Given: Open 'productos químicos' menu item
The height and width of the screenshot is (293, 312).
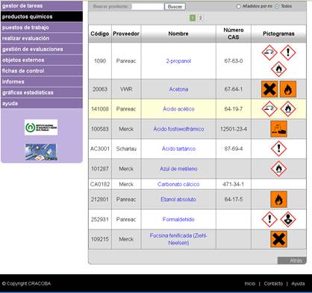Looking at the screenshot, I should pyautogui.click(x=42, y=16).
